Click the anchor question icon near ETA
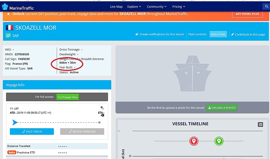The width and height of the screenshot is (270, 159). click(102, 108)
